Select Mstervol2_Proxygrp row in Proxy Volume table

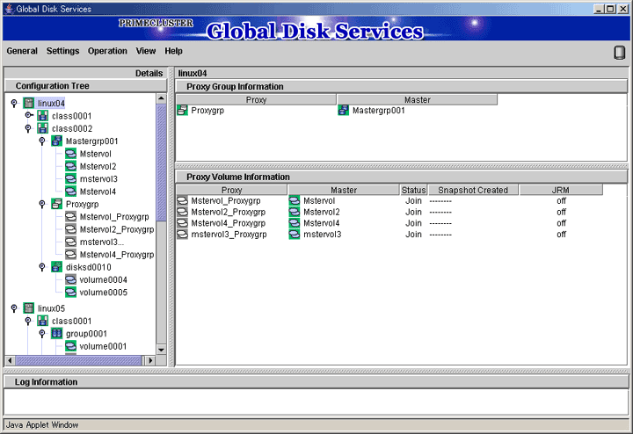pyautogui.click(x=389, y=212)
